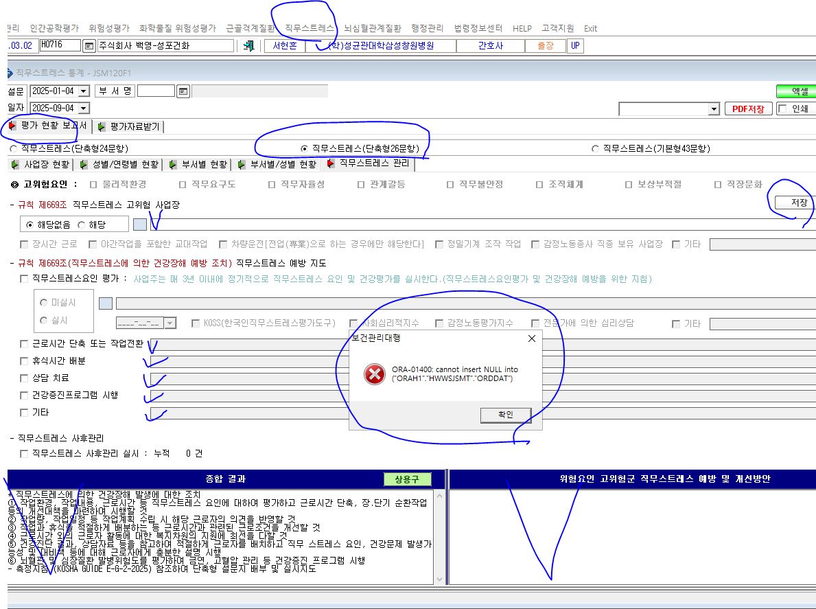Click the green 상용구 button
816x609 pixels.
click(x=408, y=479)
